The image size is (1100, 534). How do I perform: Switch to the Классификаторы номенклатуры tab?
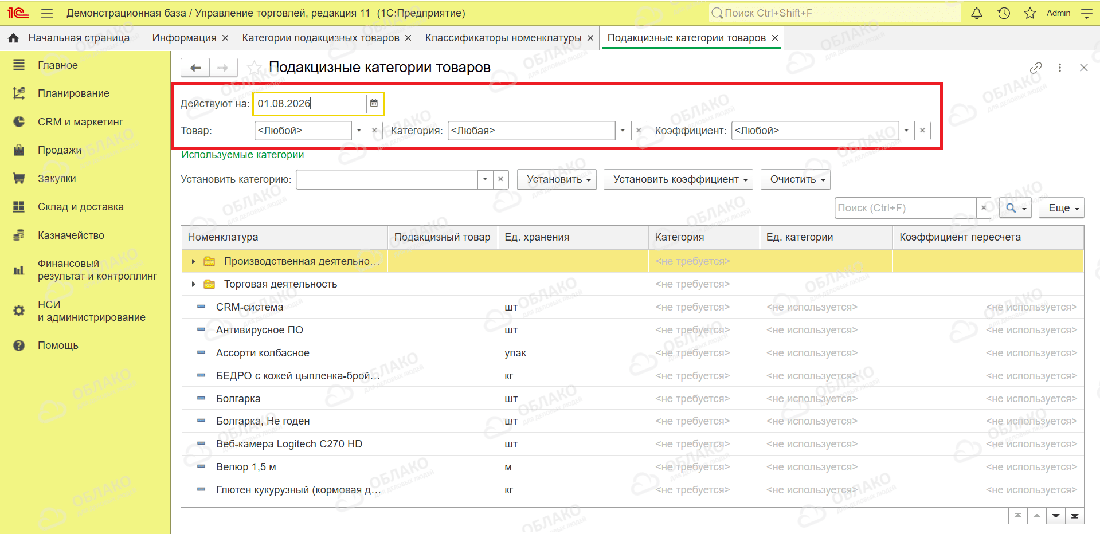pyautogui.click(x=503, y=38)
